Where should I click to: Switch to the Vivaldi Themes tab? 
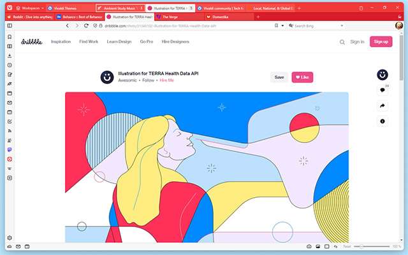point(70,8)
